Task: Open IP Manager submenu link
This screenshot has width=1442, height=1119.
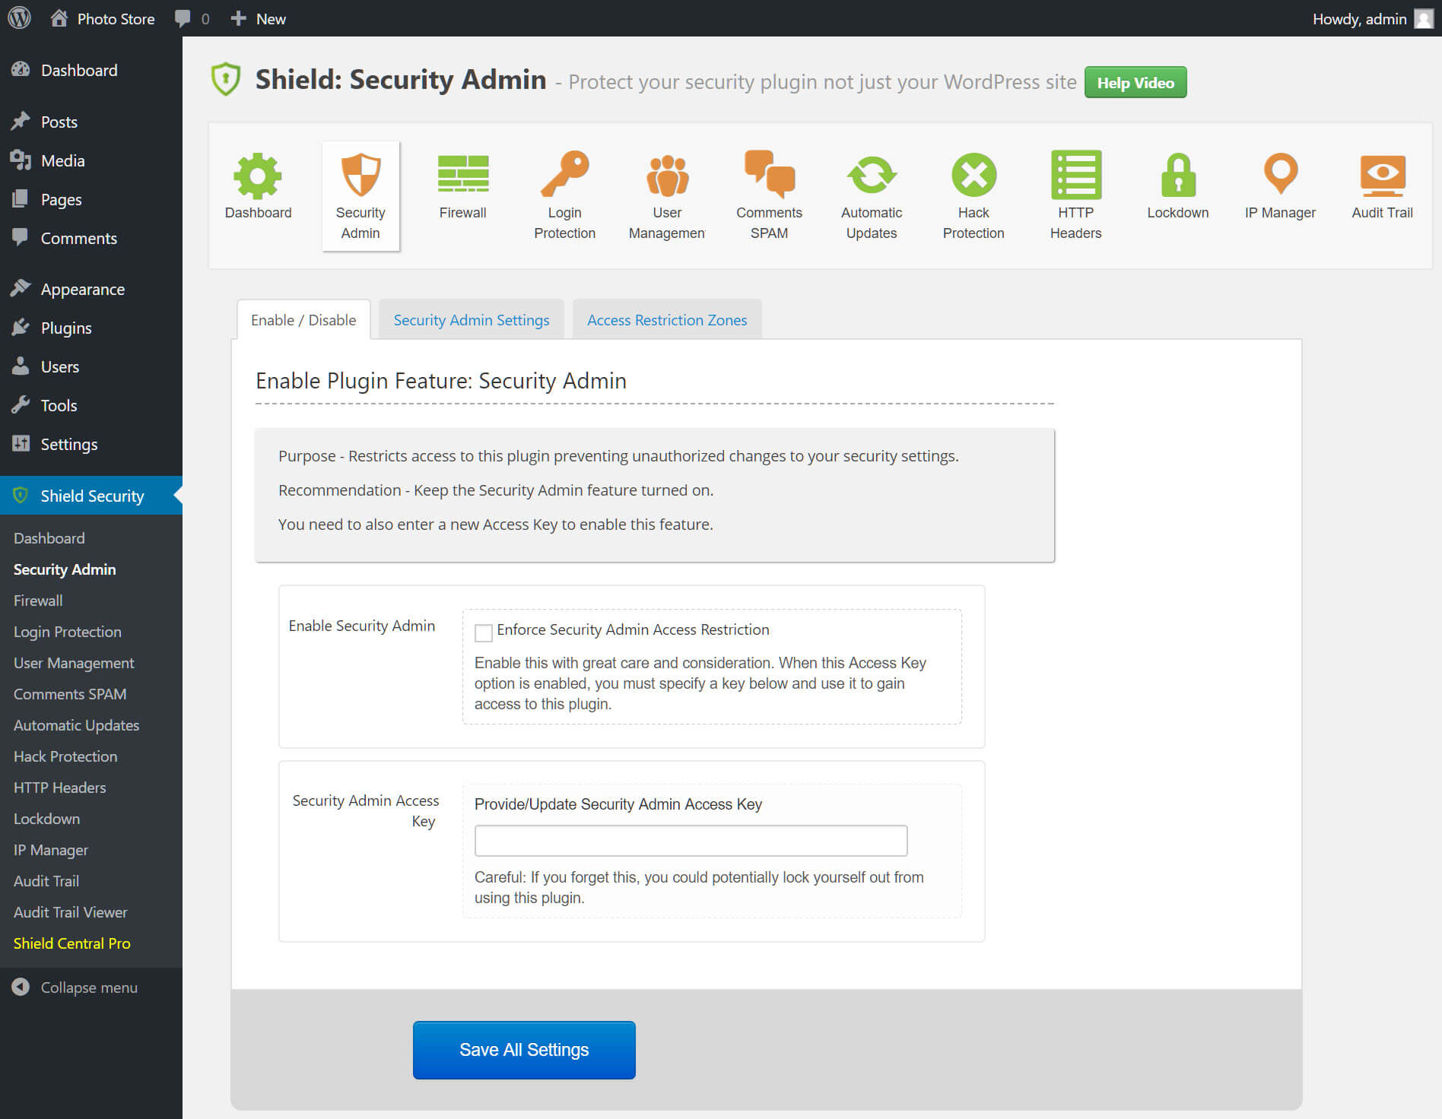Action: 51,850
